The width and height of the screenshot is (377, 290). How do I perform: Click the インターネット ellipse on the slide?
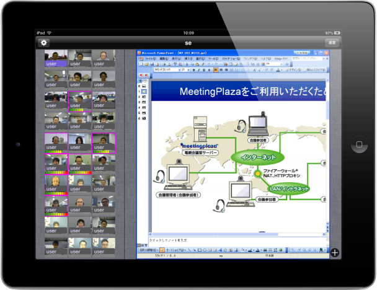pyautogui.click(x=258, y=157)
